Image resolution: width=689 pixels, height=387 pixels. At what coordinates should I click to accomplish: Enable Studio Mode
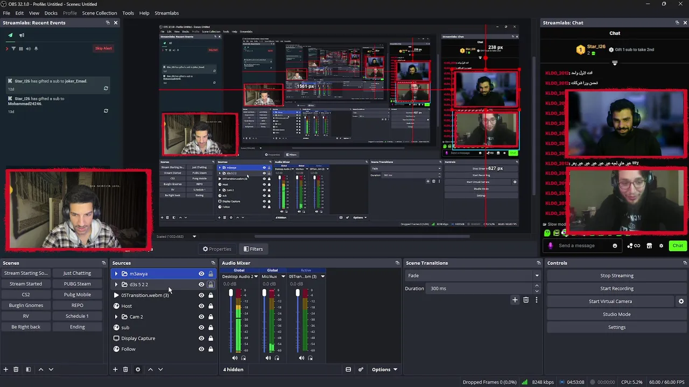[617, 314]
